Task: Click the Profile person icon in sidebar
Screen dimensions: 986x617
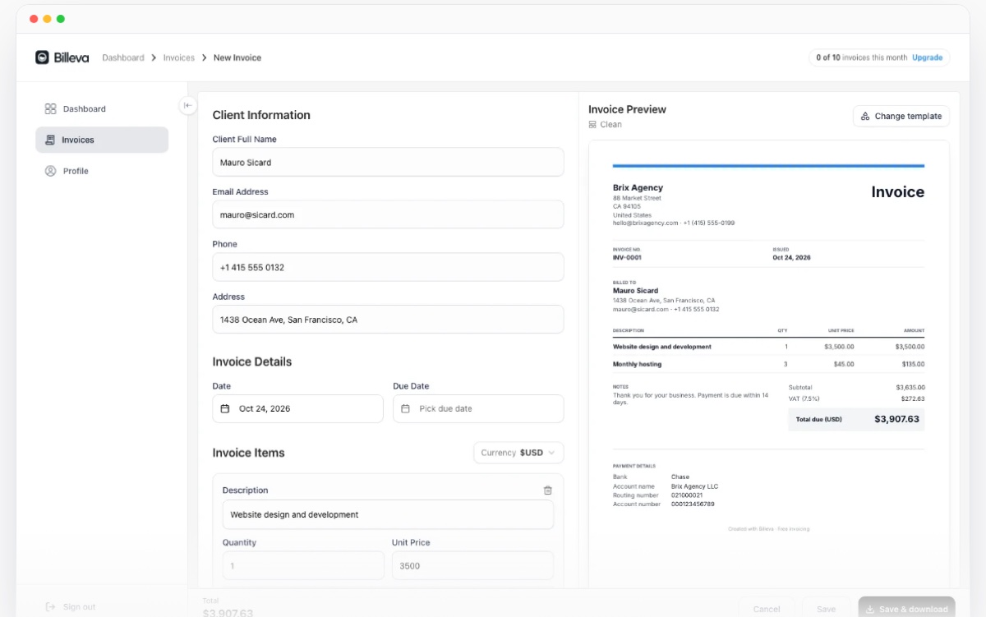Action: (50, 171)
